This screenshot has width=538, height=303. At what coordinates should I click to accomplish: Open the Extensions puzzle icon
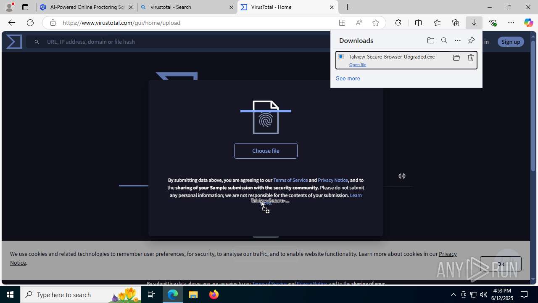pos(398,23)
